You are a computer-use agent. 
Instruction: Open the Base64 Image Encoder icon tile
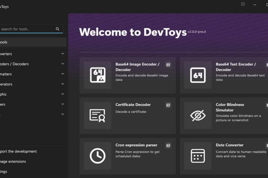98,75
